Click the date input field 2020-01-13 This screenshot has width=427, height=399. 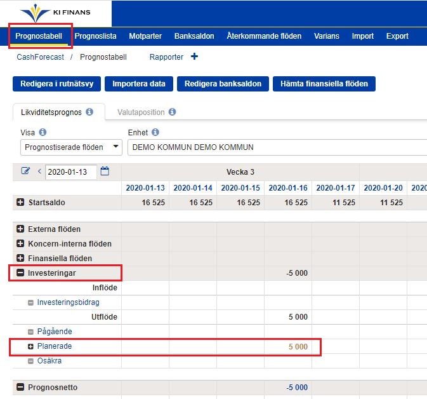[71, 172]
